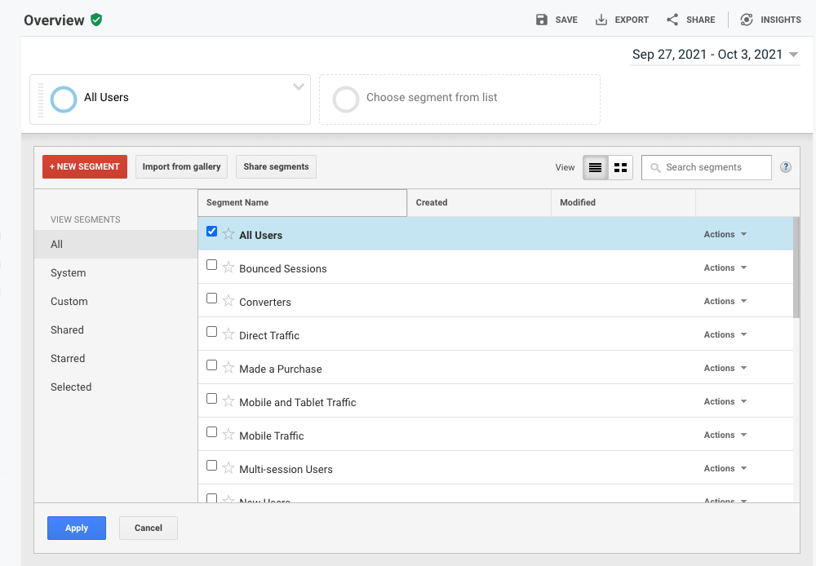The height and width of the screenshot is (566, 816).
Task: Click the help question mark icon
Action: point(786,167)
